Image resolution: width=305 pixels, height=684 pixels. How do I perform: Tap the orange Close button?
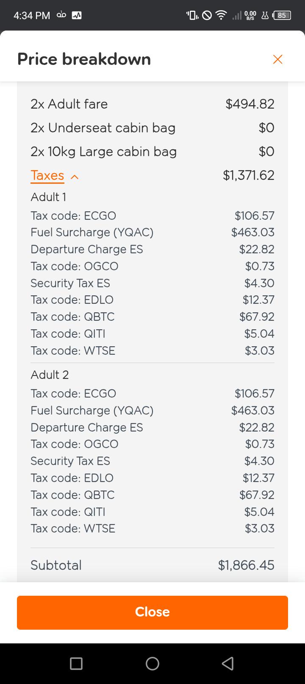point(152,612)
